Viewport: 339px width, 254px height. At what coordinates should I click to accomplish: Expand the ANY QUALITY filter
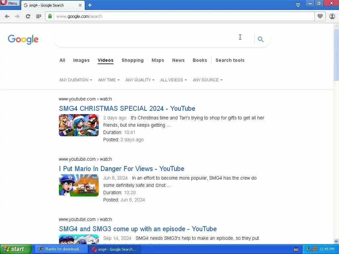point(140,80)
